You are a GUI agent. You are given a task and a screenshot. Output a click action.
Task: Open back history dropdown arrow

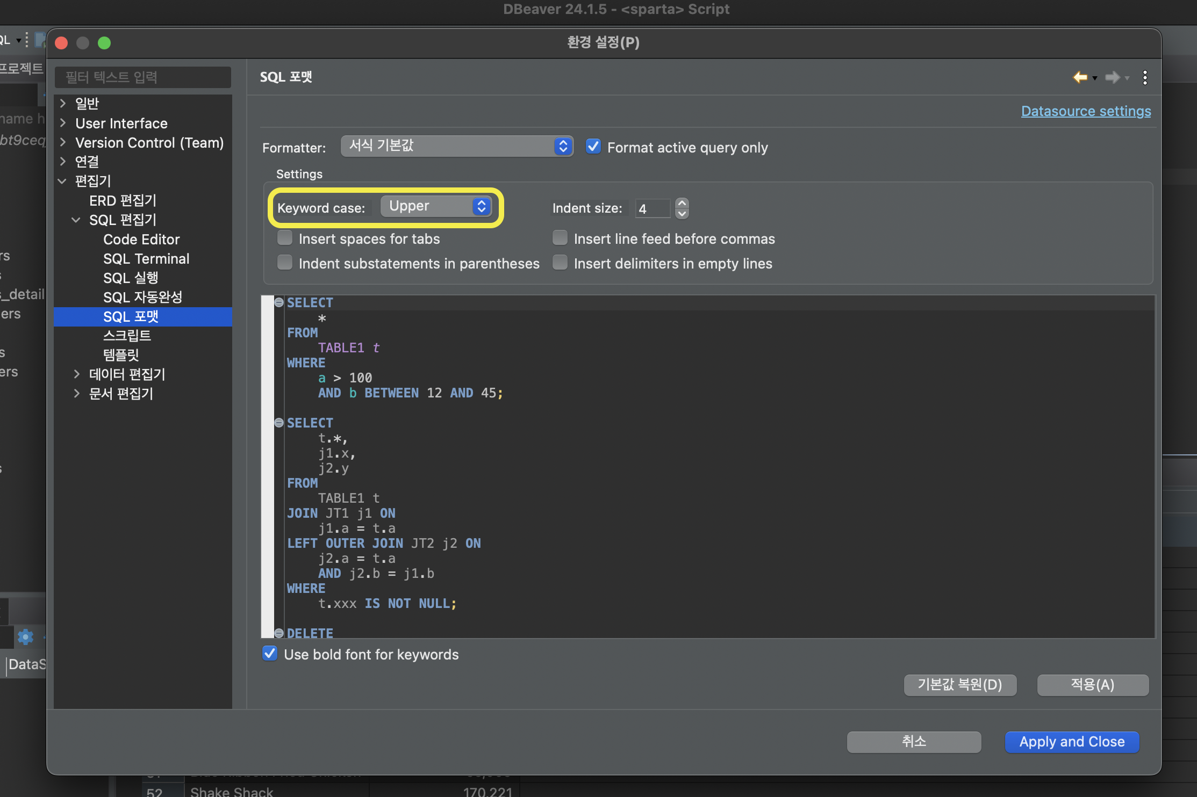(1095, 78)
